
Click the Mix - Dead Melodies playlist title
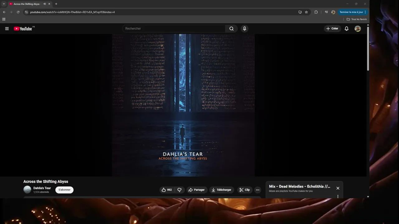(300, 187)
